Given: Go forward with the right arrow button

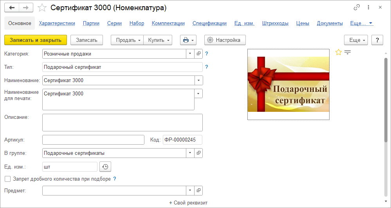Looking at the screenshot, I should point(26,8).
